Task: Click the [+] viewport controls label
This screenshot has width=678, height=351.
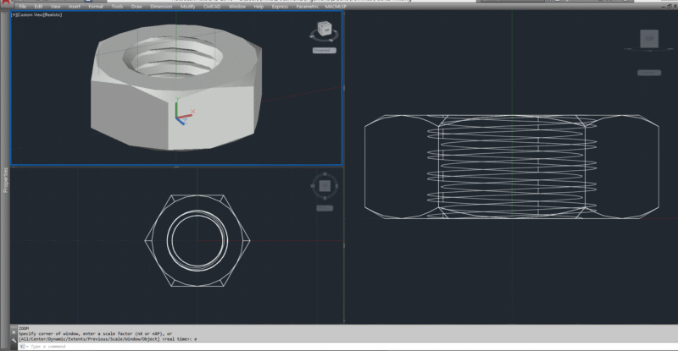Action: [x=14, y=14]
